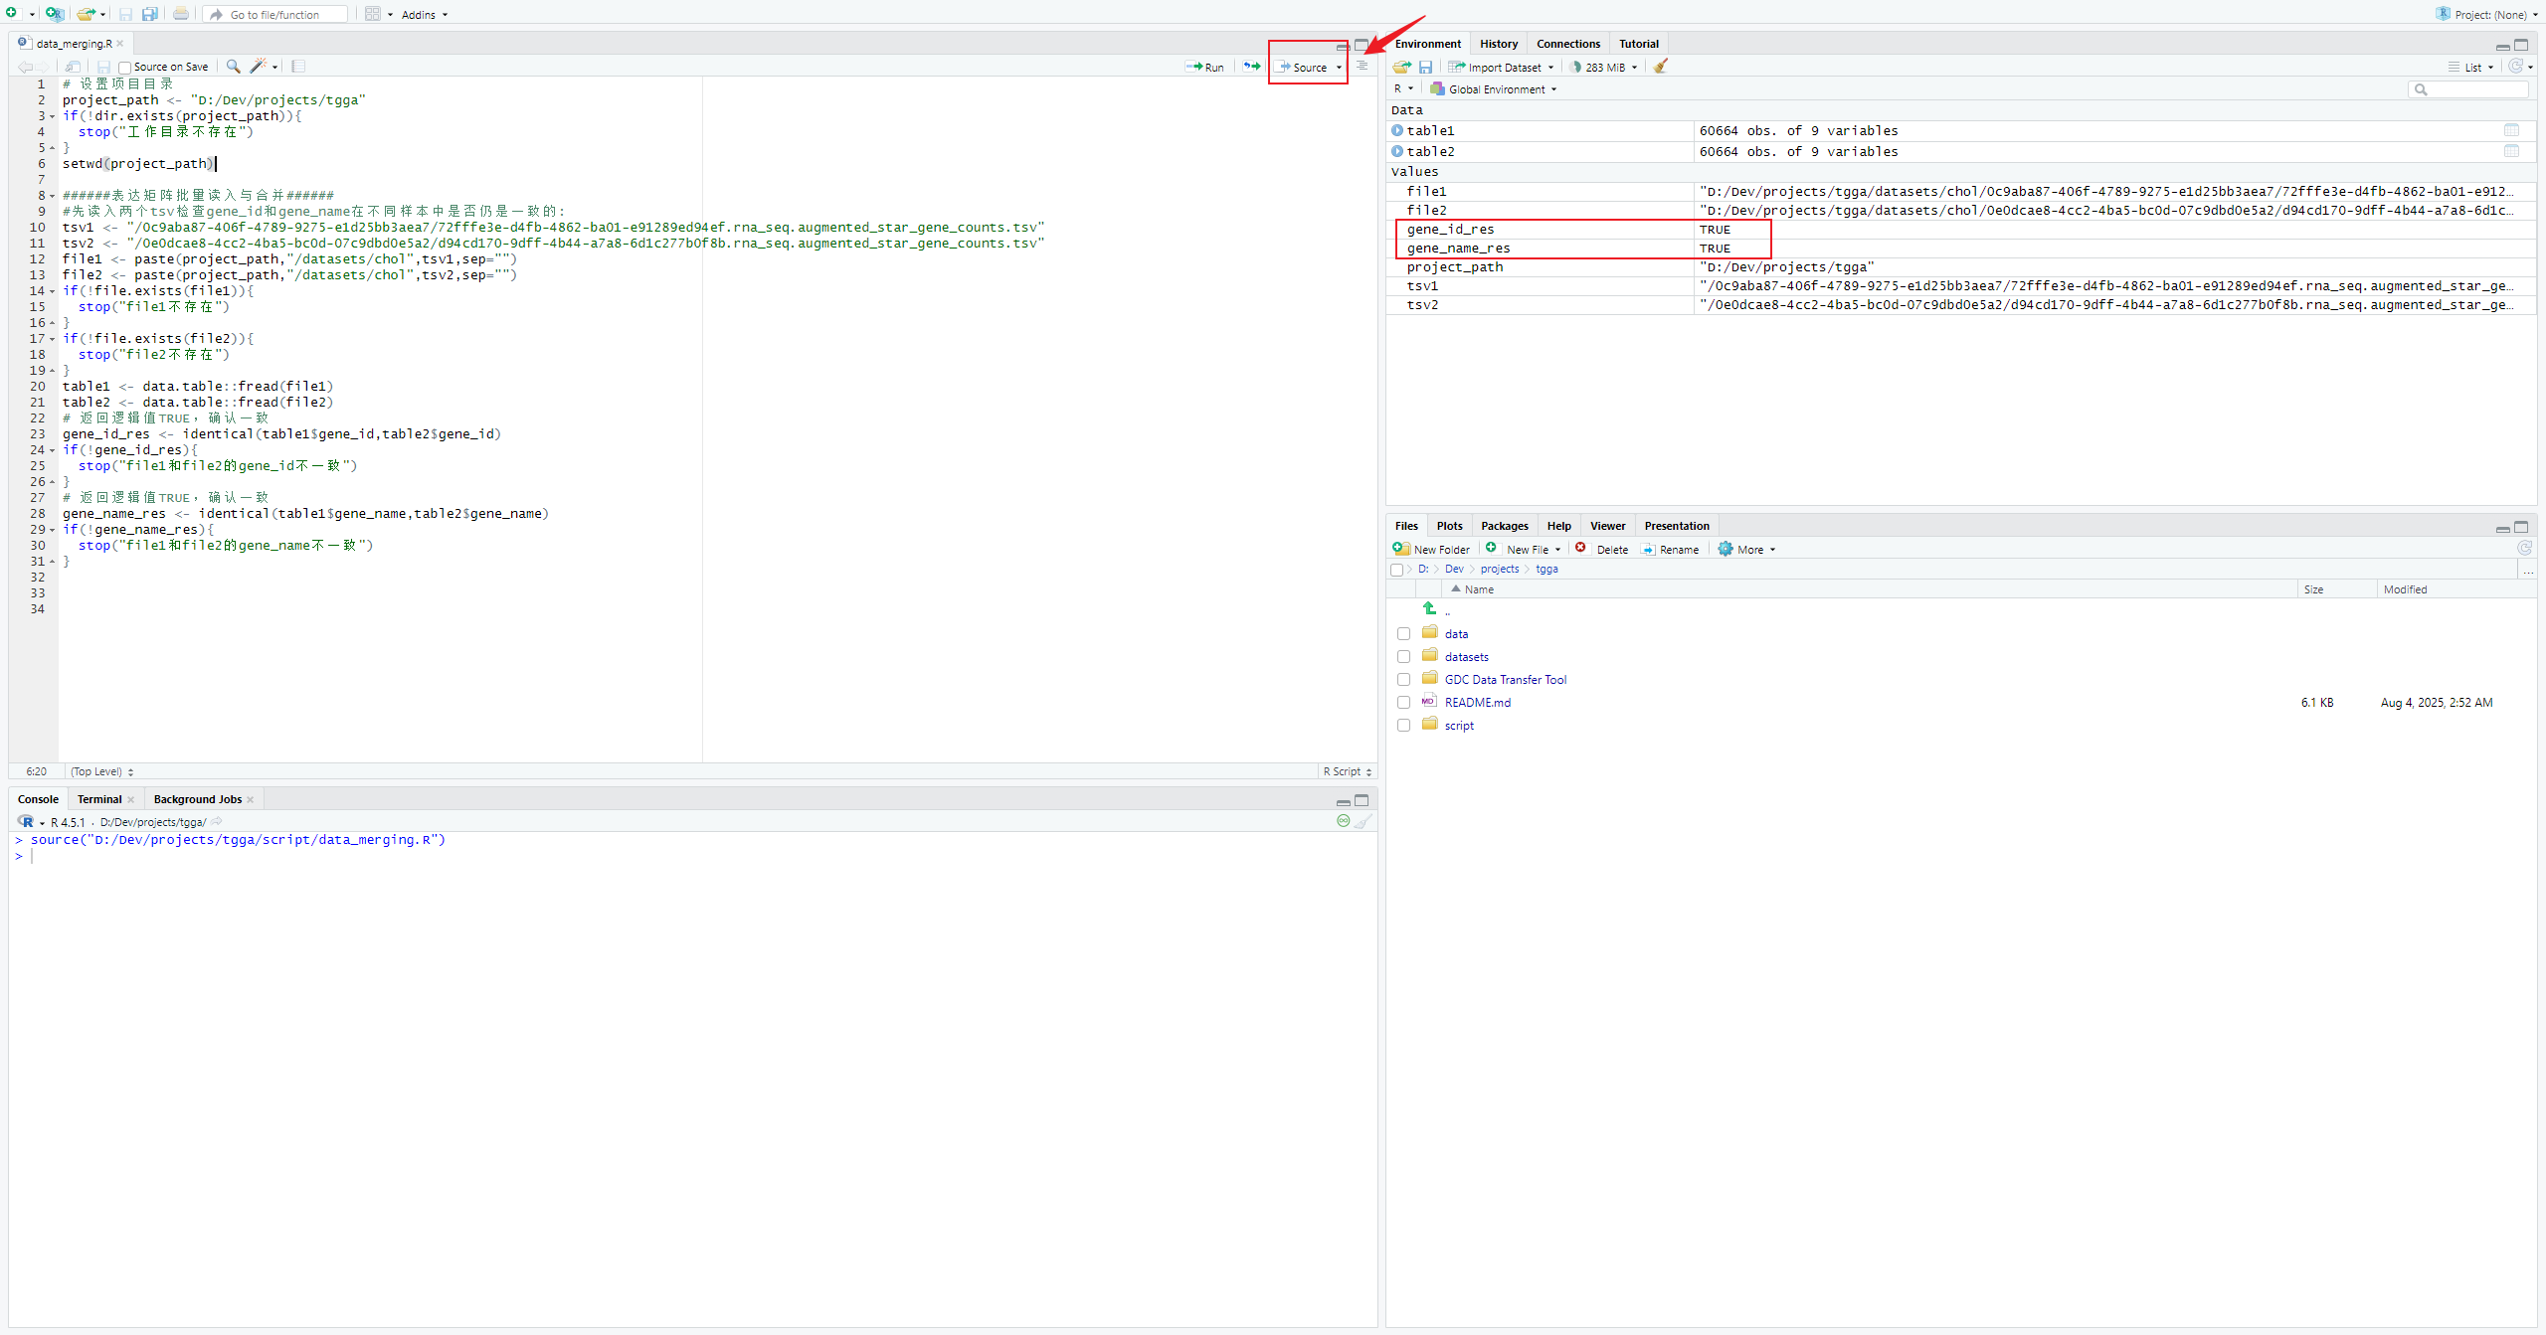Open README.md file link
Viewport: 2546px width, 1335px height.
point(1477,703)
